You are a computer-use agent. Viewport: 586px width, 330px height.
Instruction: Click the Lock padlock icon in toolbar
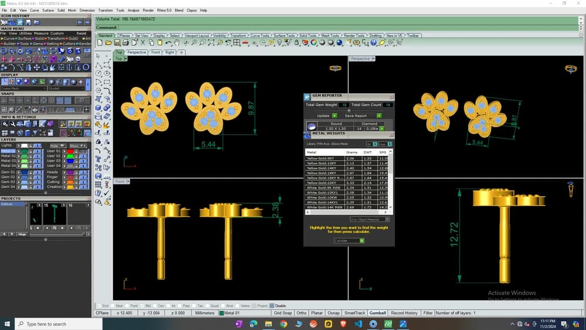(x=297, y=43)
